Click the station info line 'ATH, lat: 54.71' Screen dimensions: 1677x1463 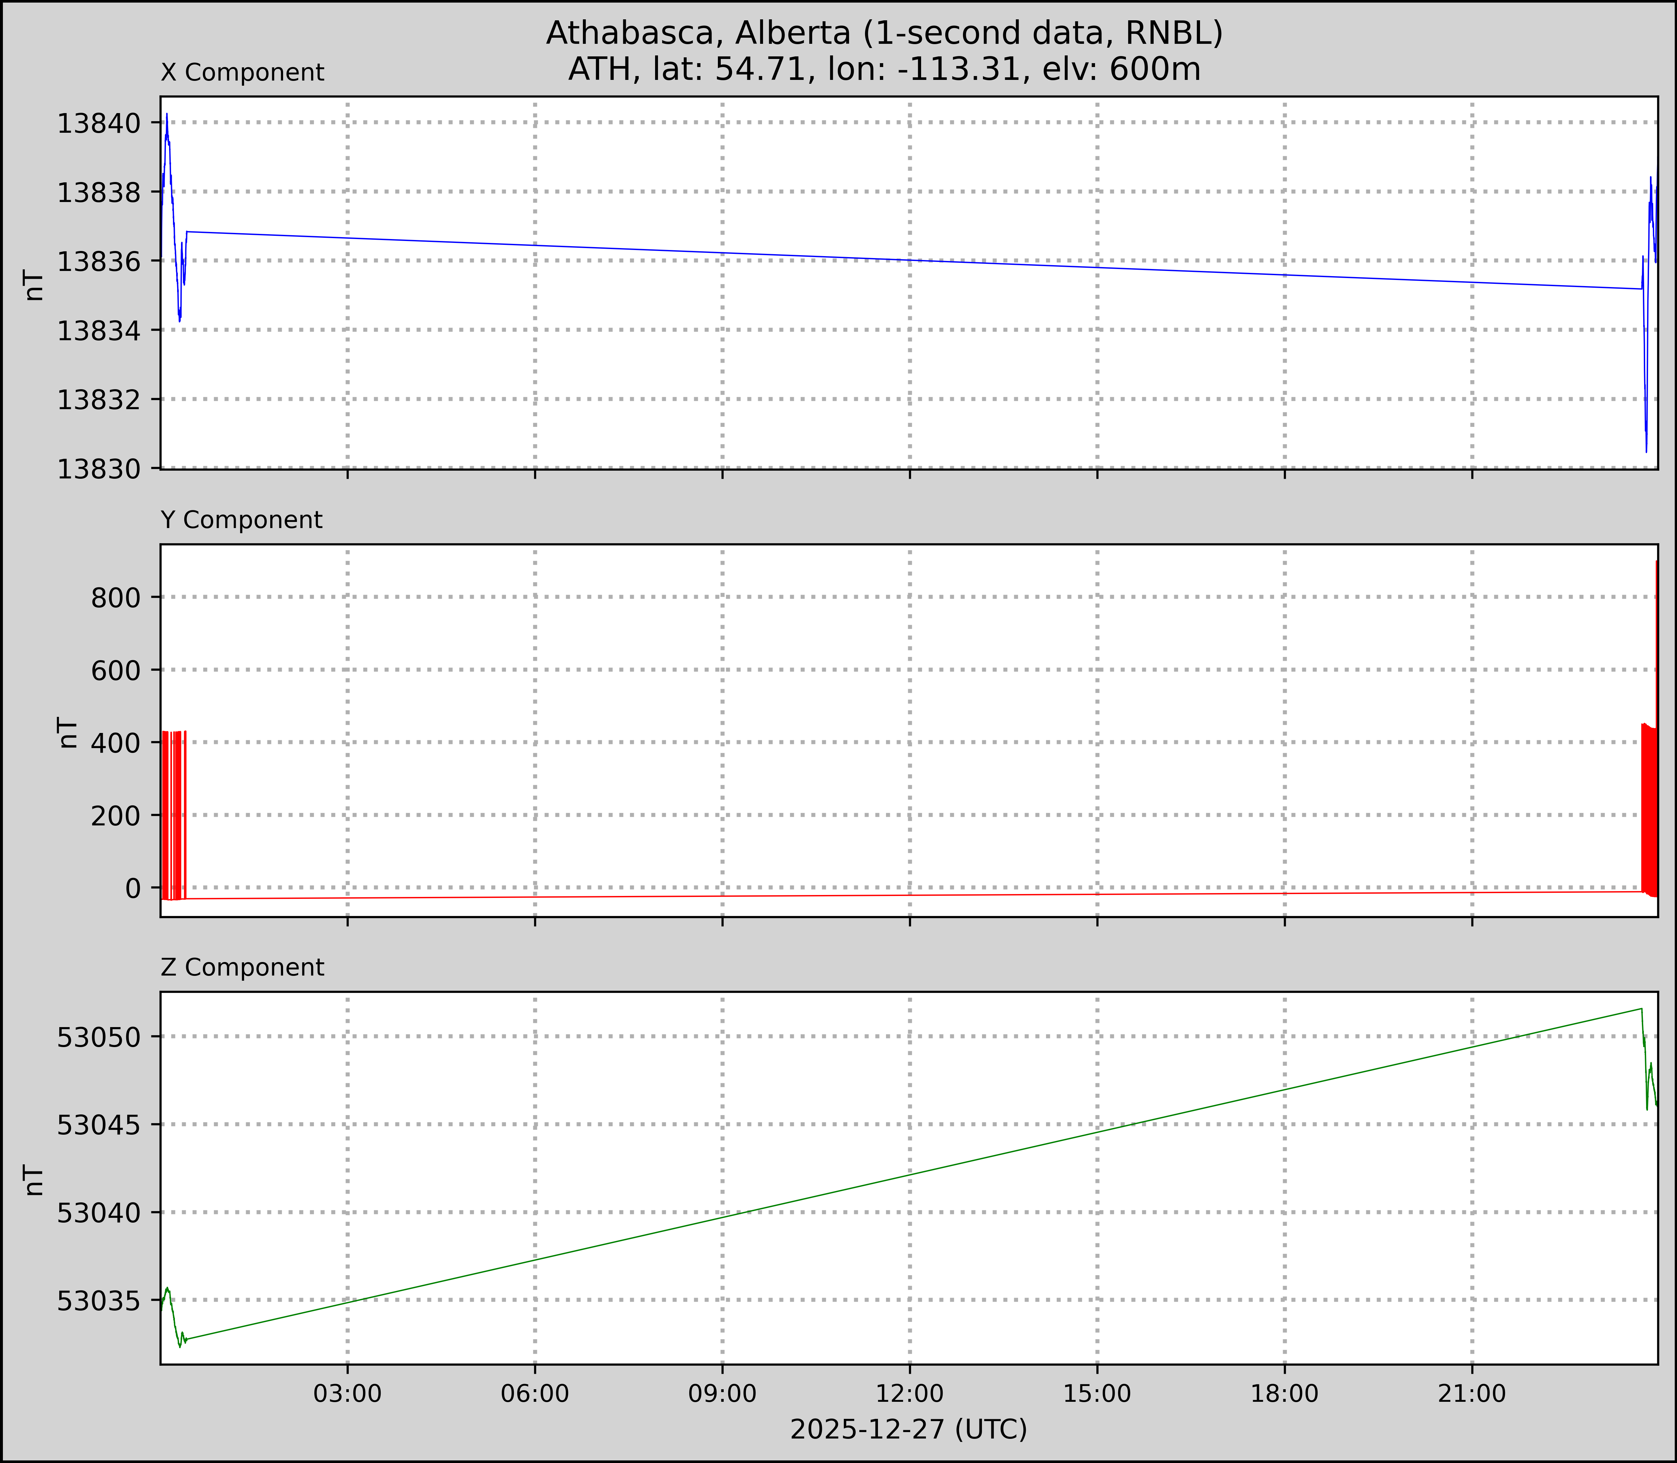pos(884,69)
